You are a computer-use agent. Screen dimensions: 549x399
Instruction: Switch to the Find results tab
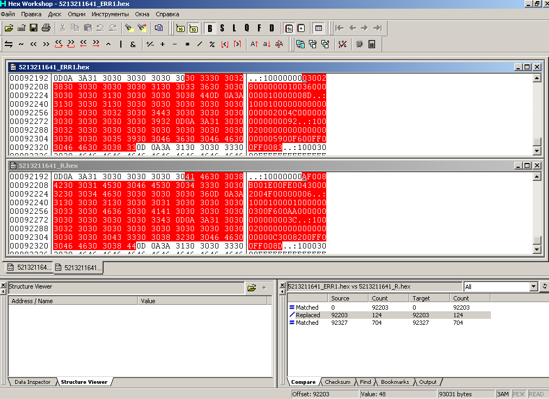pos(365,382)
